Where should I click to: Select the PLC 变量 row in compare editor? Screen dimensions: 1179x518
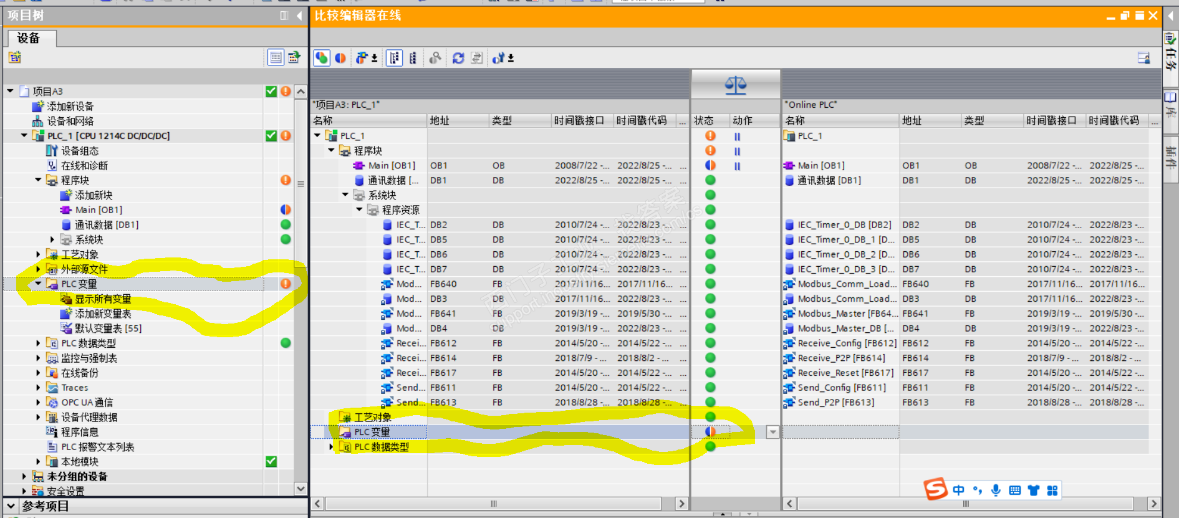click(499, 432)
